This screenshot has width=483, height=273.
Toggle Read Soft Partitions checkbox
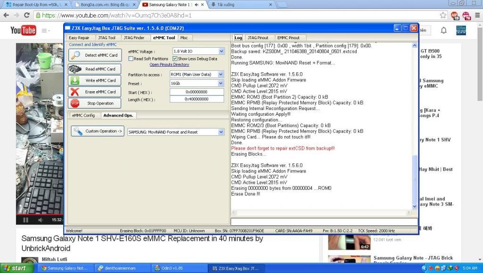click(x=131, y=59)
